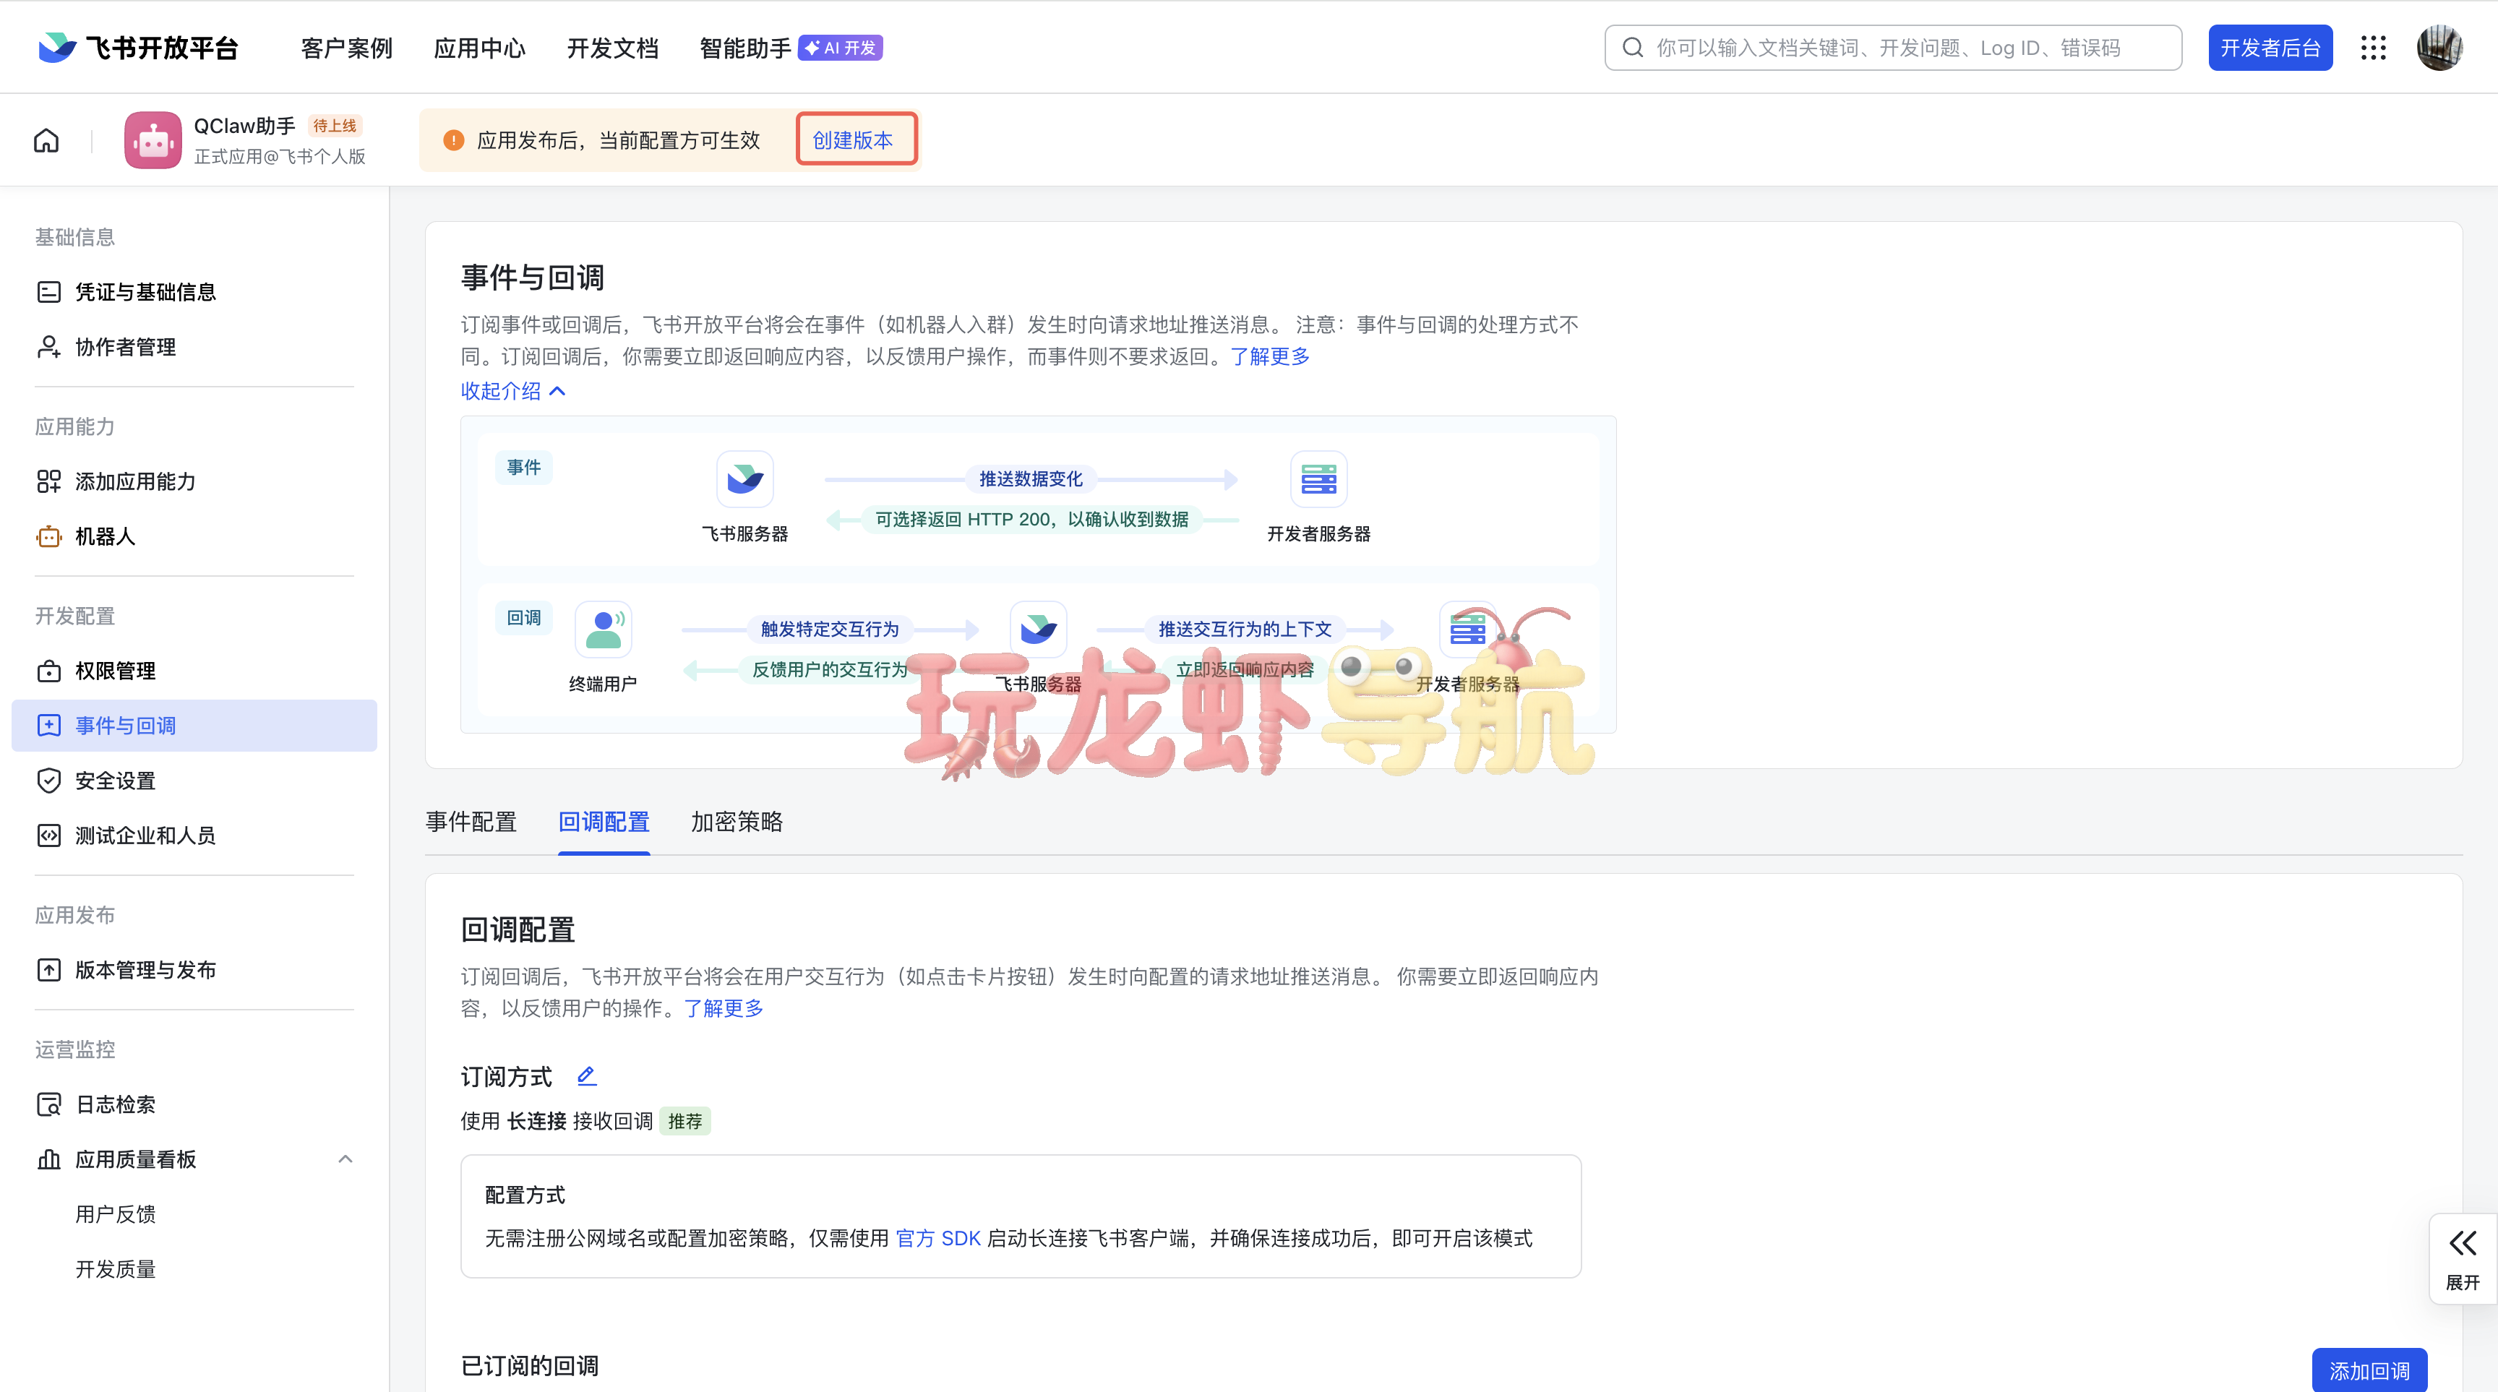Screen dimensions: 2498x1392
Task: Collapse the 应用质量看板 section chevron
Action: pyautogui.click(x=345, y=1159)
